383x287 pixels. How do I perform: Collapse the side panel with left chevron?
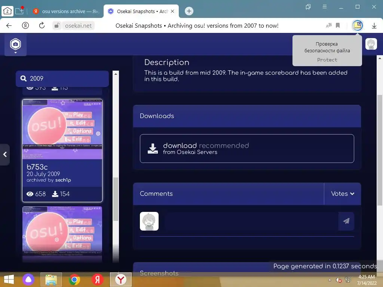tap(4, 154)
